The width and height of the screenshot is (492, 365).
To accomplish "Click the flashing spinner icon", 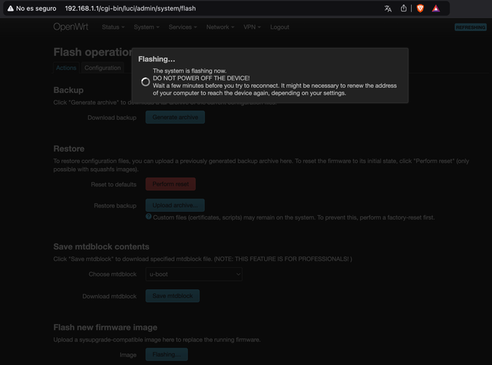I will 145,82.
